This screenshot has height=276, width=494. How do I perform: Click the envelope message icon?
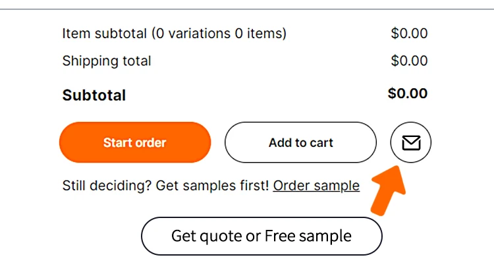pos(411,142)
